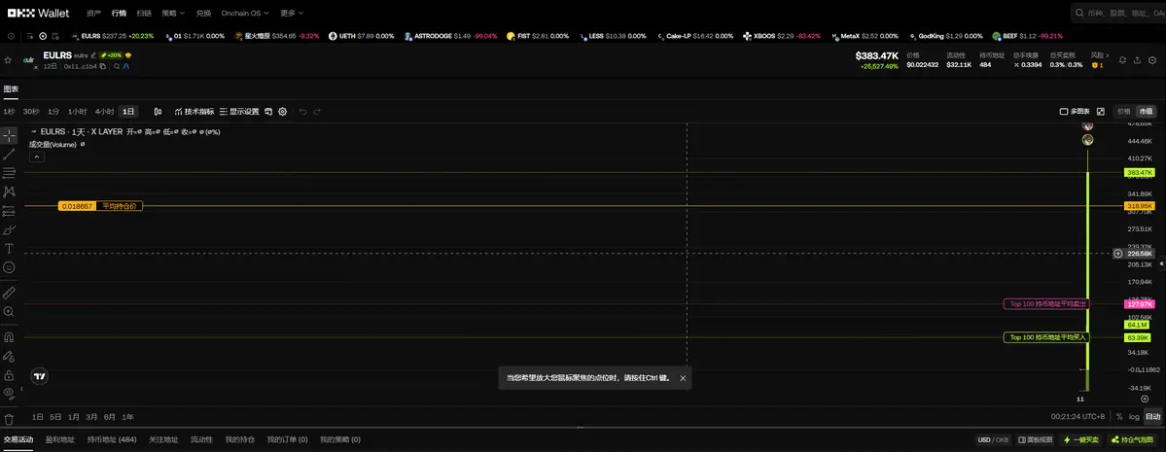
Task: Open the hexagon settings icon in header
Action: 1151,60
